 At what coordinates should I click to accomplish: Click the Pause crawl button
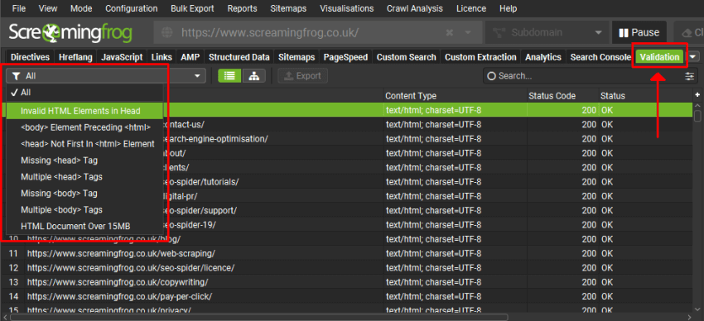pos(639,33)
